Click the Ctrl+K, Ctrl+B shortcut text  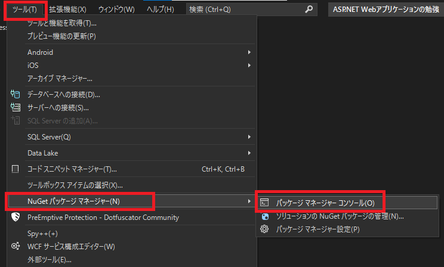[223, 169]
